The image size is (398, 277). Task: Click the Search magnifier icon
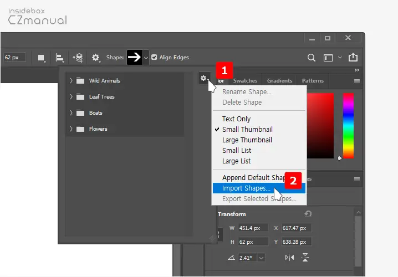312,58
